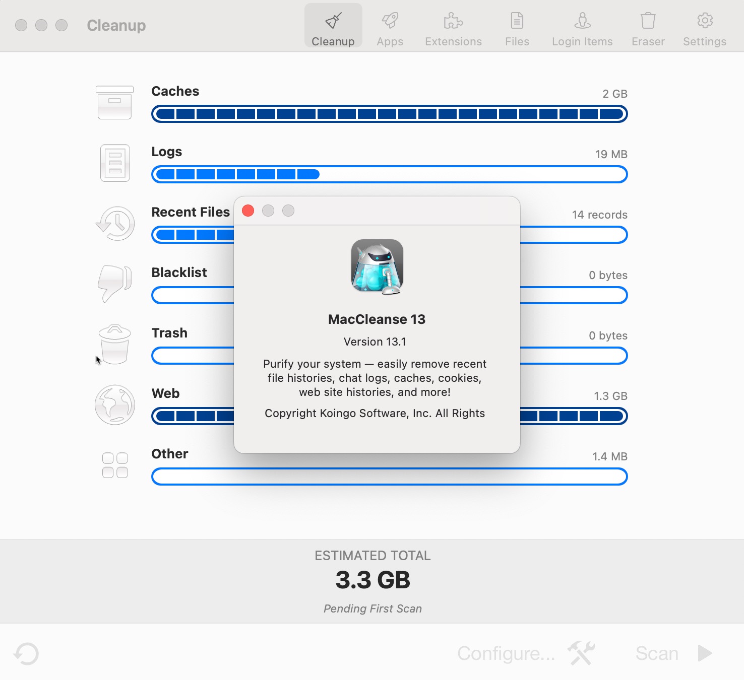This screenshot has height=680, width=744.
Task: Click the Logs document list icon
Action: pyautogui.click(x=115, y=163)
